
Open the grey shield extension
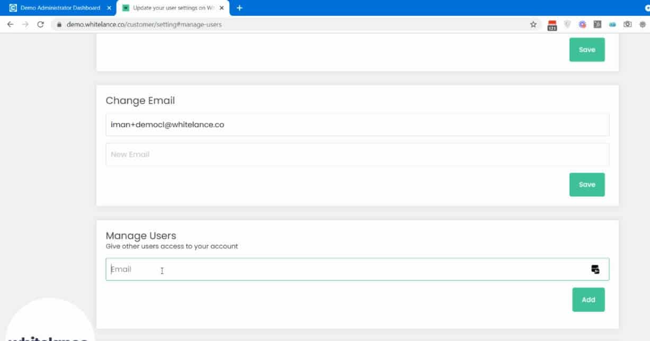pyautogui.click(x=567, y=24)
